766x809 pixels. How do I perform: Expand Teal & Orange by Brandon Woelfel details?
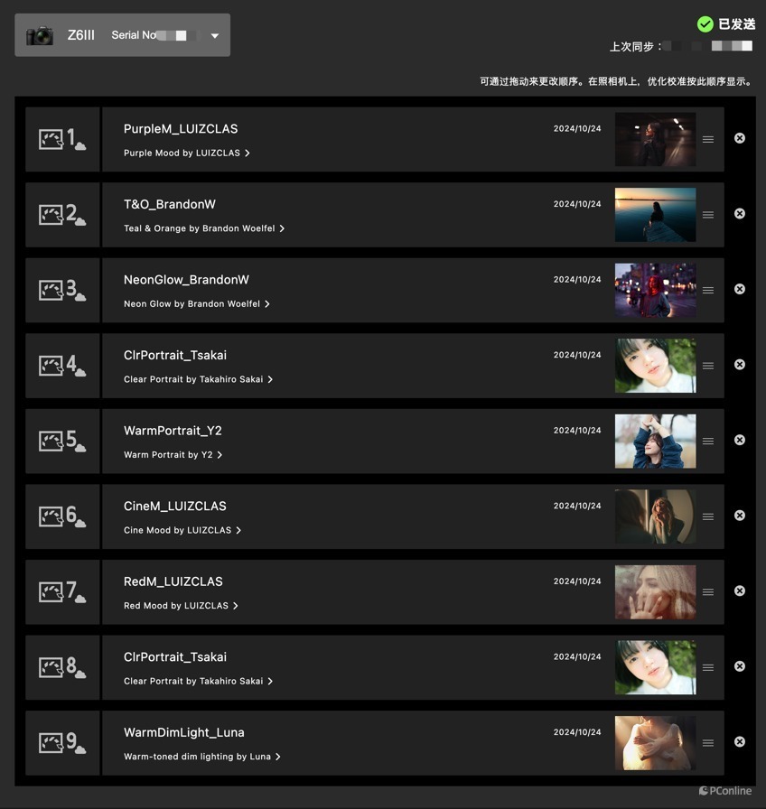coord(204,228)
